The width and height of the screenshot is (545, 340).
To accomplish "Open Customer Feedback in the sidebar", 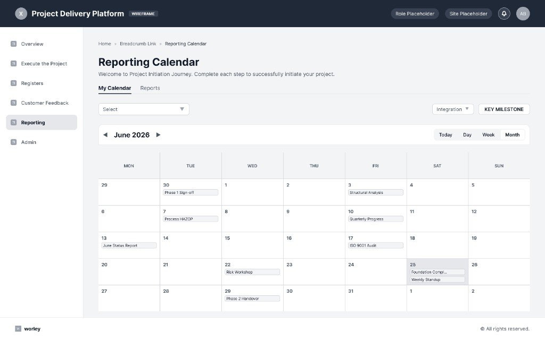I will point(42,103).
